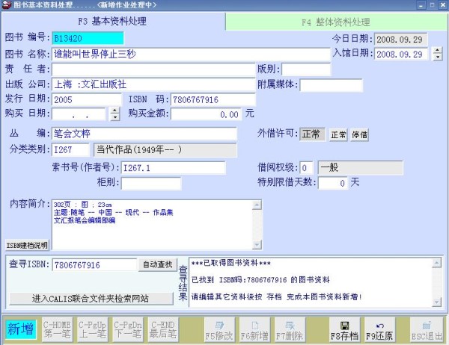Click the 索书号 field I267.1

(x=174, y=168)
